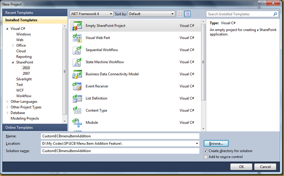284x176 pixels.
Task: Click the template list scrollbar thumb
Action: tap(203, 62)
